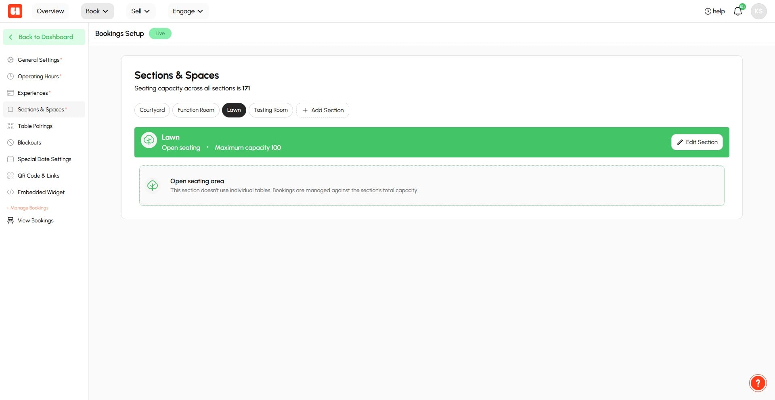Select the Lawn section tab

click(234, 110)
